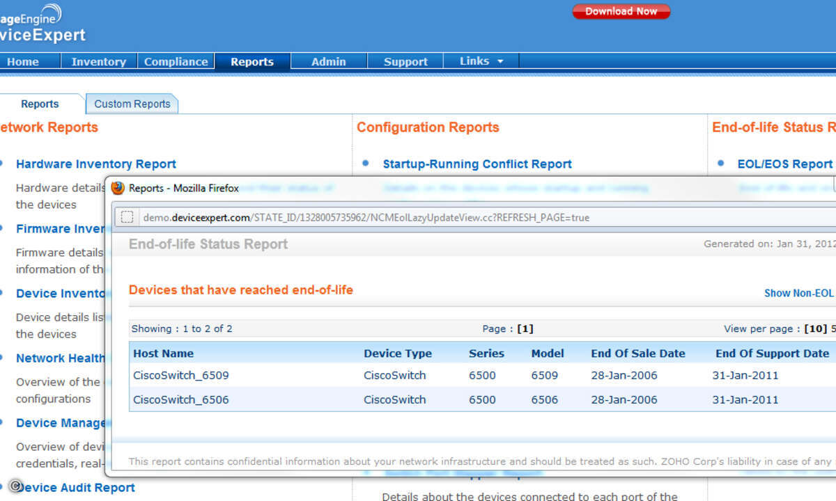Viewport: 836px width, 501px height.
Task: Click the Firefox icon in popup title bar
Action: pyautogui.click(x=118, y=188)
